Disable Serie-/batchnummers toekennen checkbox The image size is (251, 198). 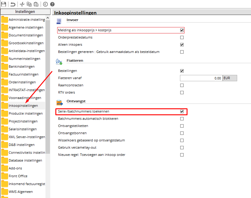tap(182, 112)
